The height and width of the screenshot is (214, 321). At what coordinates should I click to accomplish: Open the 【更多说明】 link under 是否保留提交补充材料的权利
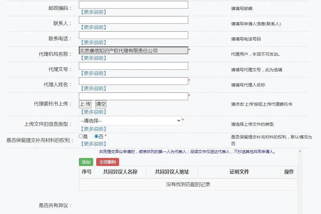93,144
